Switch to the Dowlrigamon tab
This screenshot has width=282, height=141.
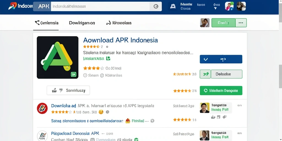point(82,23)
